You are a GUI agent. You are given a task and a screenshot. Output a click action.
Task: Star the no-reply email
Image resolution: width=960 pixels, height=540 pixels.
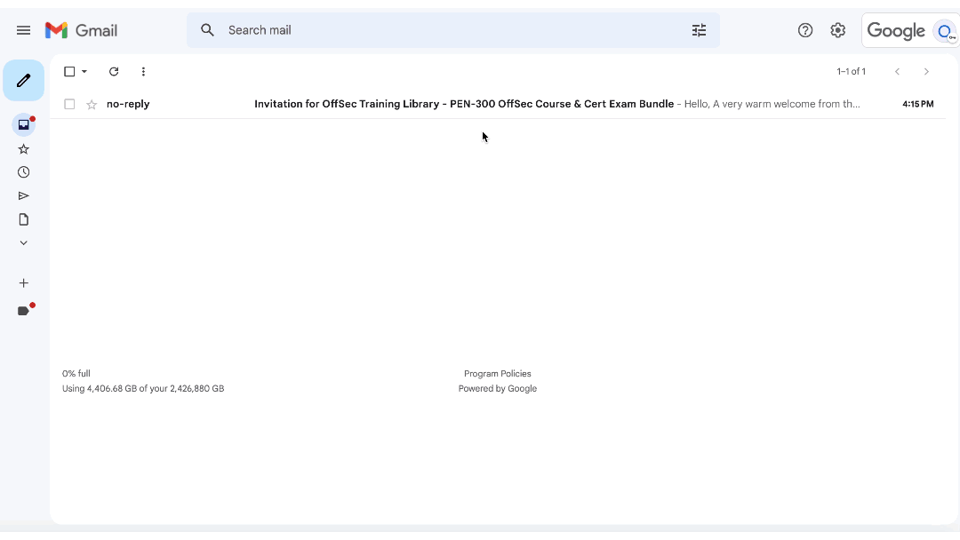tap(91, 104)
